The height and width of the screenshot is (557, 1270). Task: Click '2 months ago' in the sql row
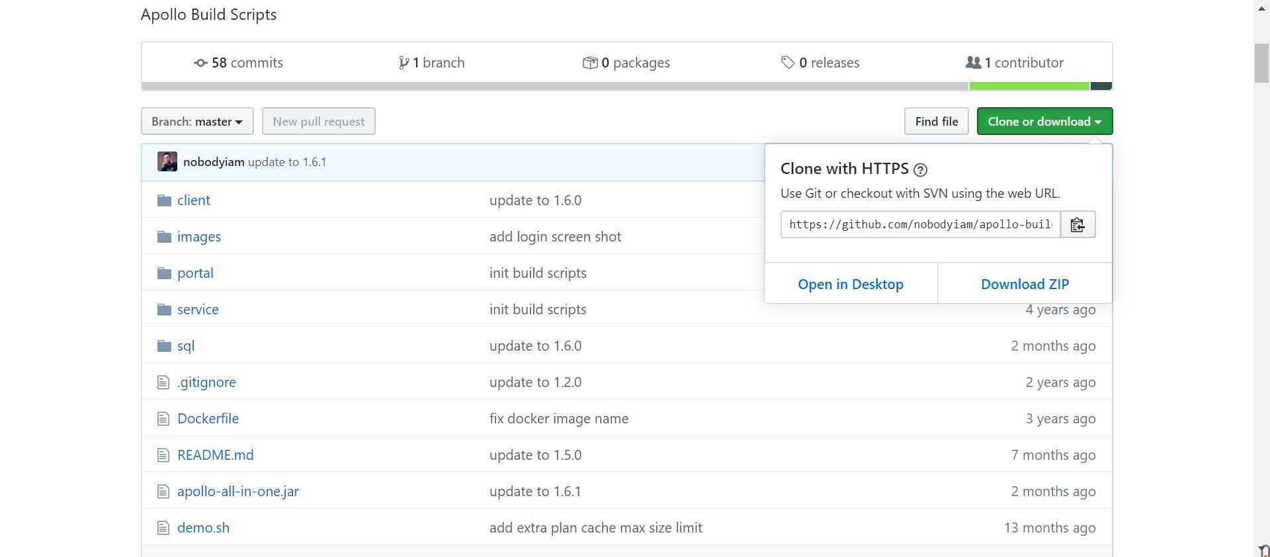(x=1053, y=346)
